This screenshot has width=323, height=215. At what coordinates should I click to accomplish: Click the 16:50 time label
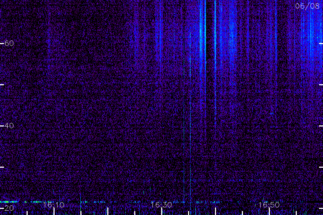[269, 205]
